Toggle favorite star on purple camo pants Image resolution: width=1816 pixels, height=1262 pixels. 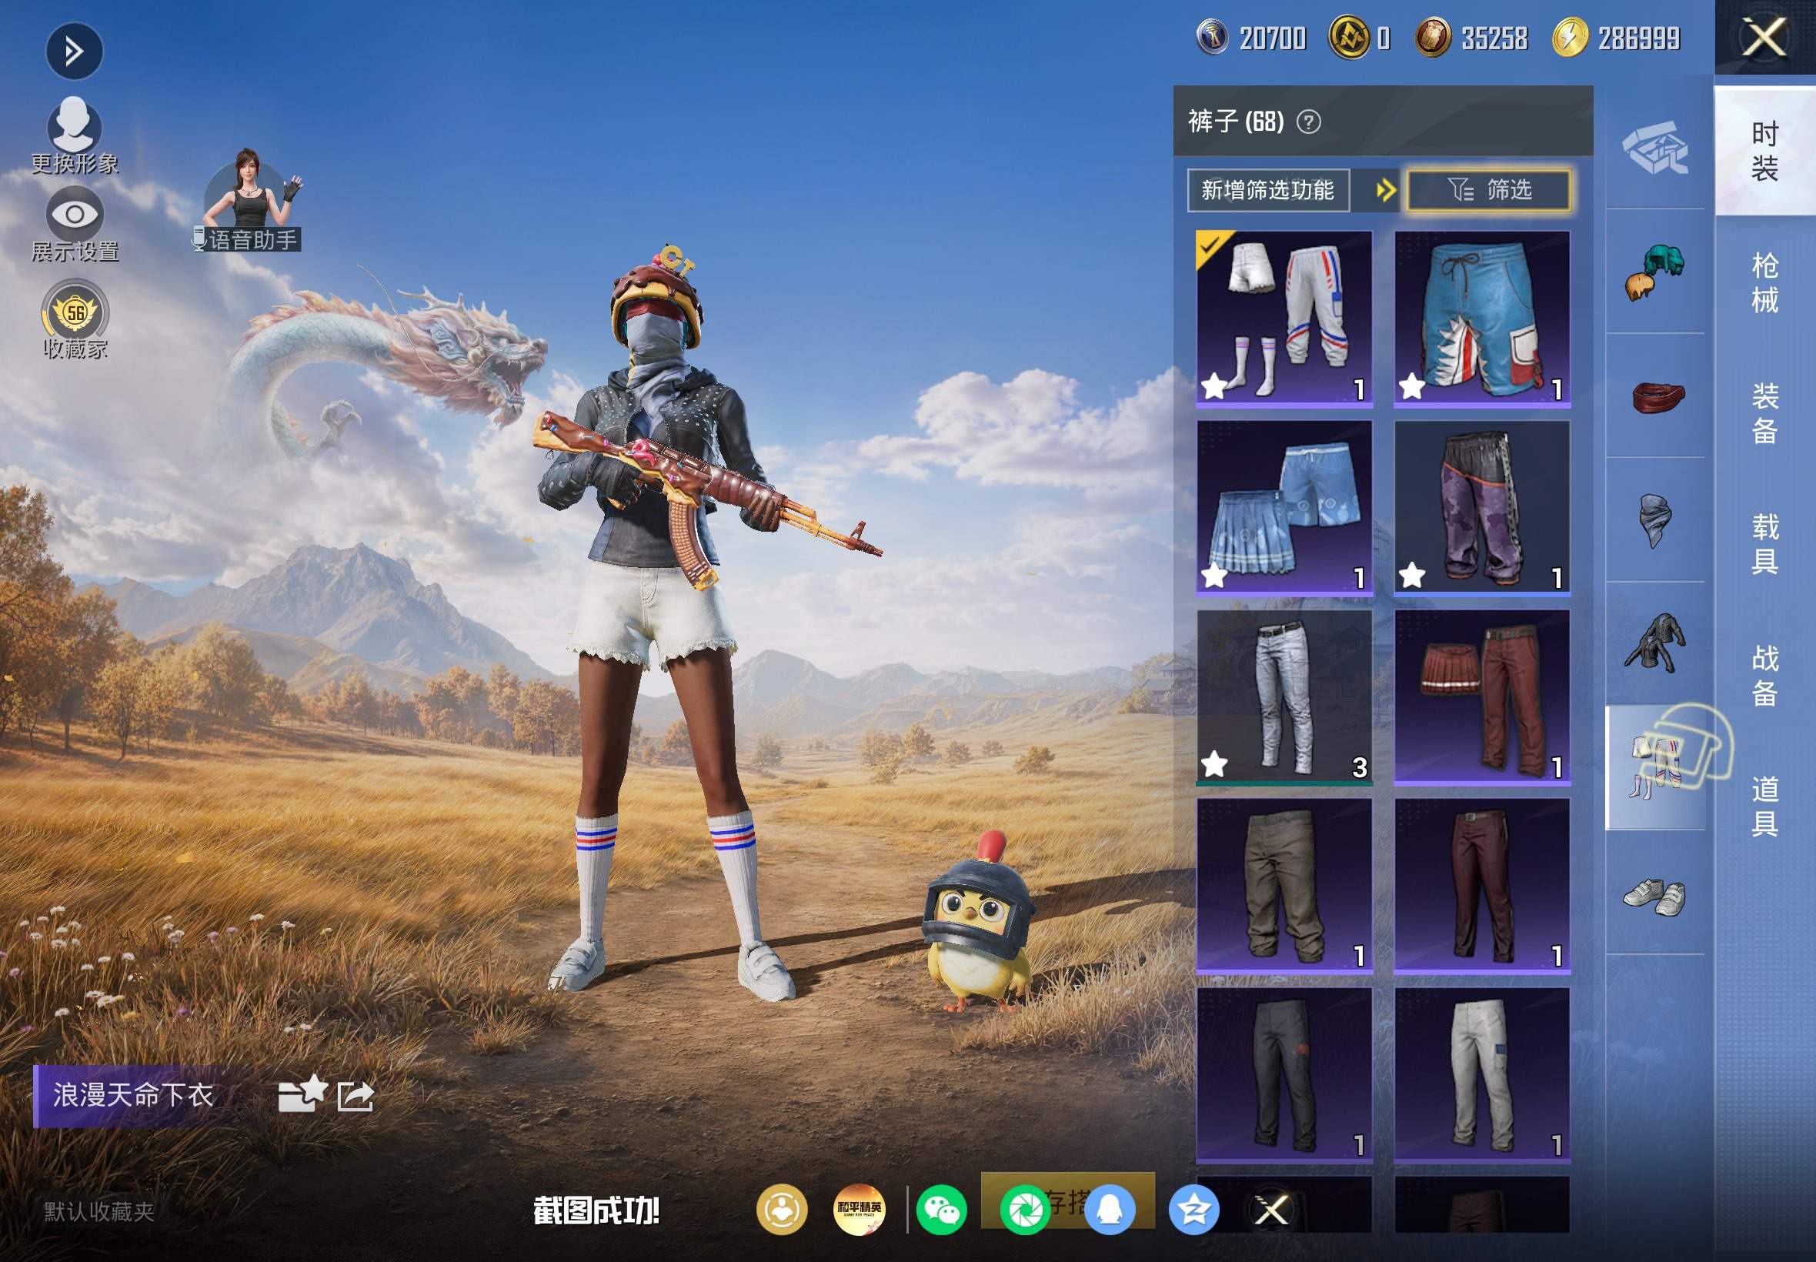(1412, 576)
